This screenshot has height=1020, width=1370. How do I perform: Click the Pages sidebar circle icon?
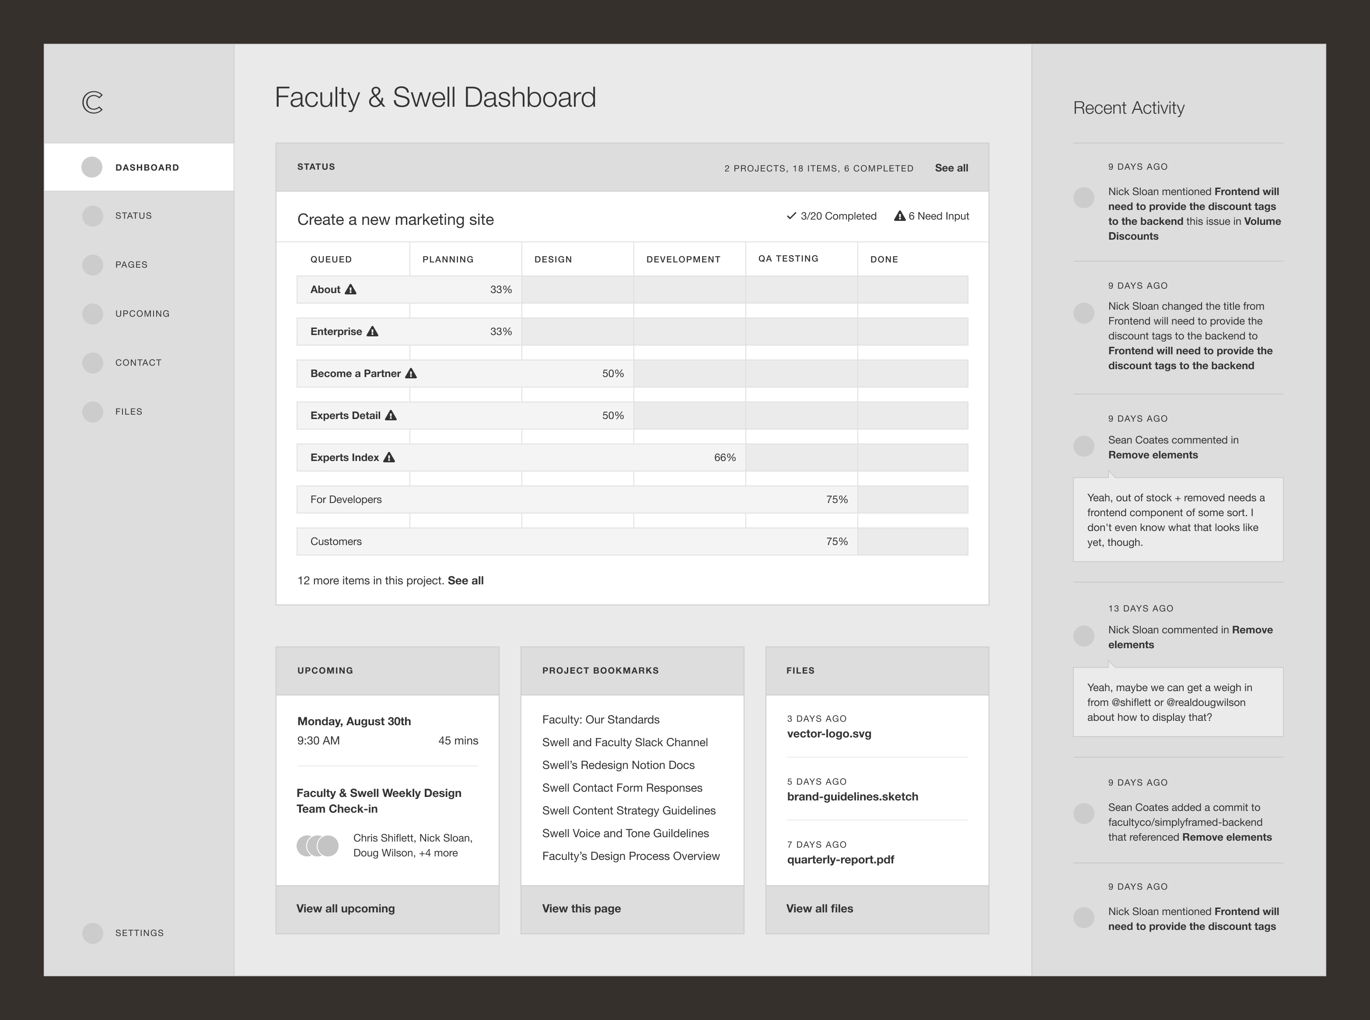pyautogui.click(x=92, y=265)
